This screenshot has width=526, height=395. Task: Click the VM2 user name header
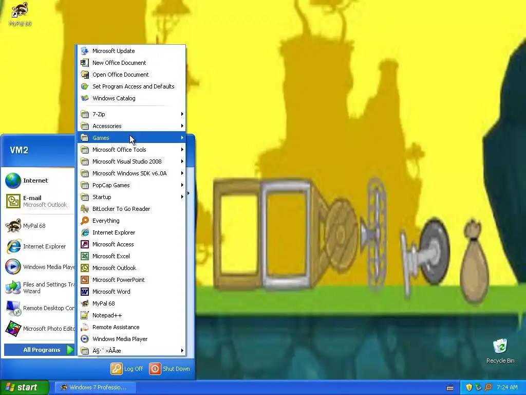19,150
